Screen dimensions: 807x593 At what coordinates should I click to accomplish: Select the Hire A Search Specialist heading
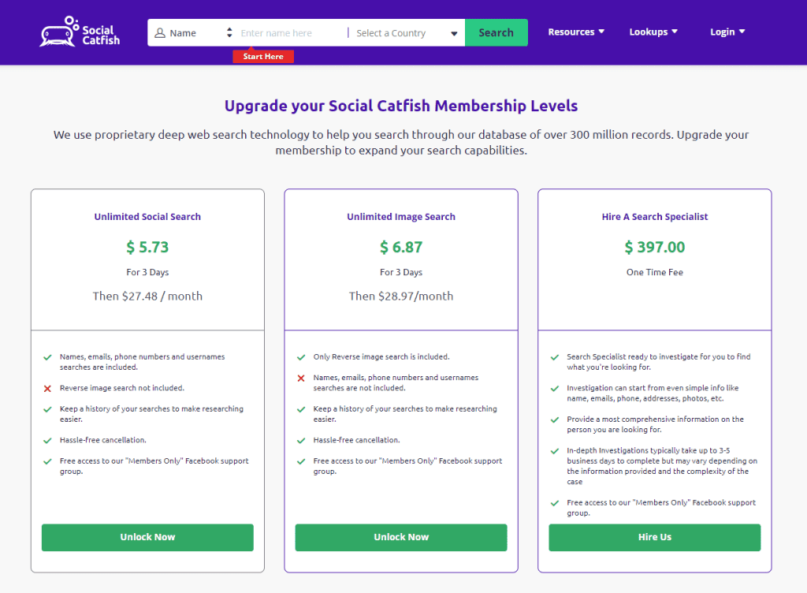[x=655, y=217]
